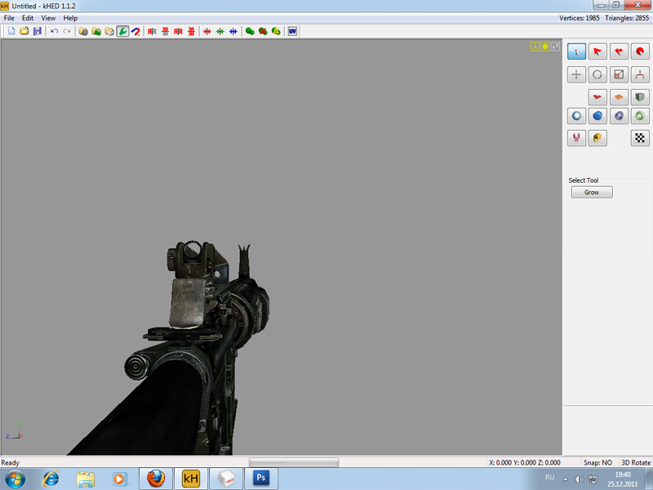
Task: Open the Windows Start menu
Action: point(15,479)
